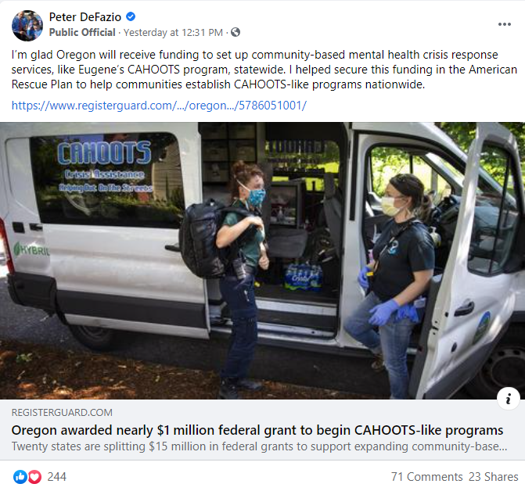This screenshot has height=491, width=525.
Task: Click the Peter DeFazio page name
Action: pyautogui.click(x=85, y=16)
